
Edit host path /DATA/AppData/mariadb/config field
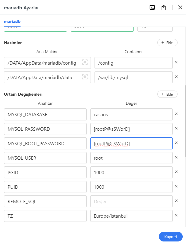click(x=47, y=63)
